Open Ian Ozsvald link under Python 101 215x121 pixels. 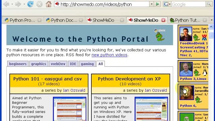coord(74,90)
